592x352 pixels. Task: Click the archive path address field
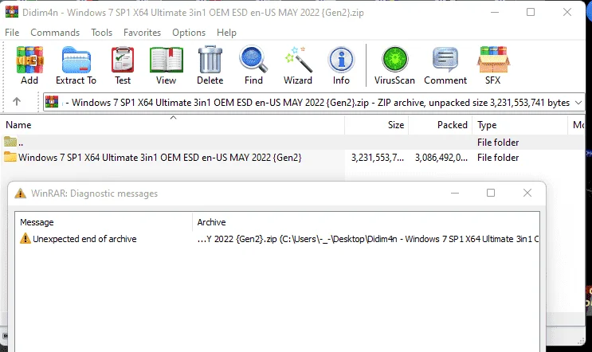[313, 102]
